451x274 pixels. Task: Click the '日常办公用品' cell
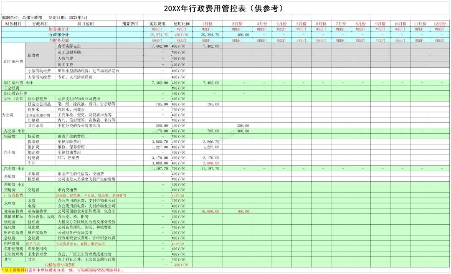(40, 104)
